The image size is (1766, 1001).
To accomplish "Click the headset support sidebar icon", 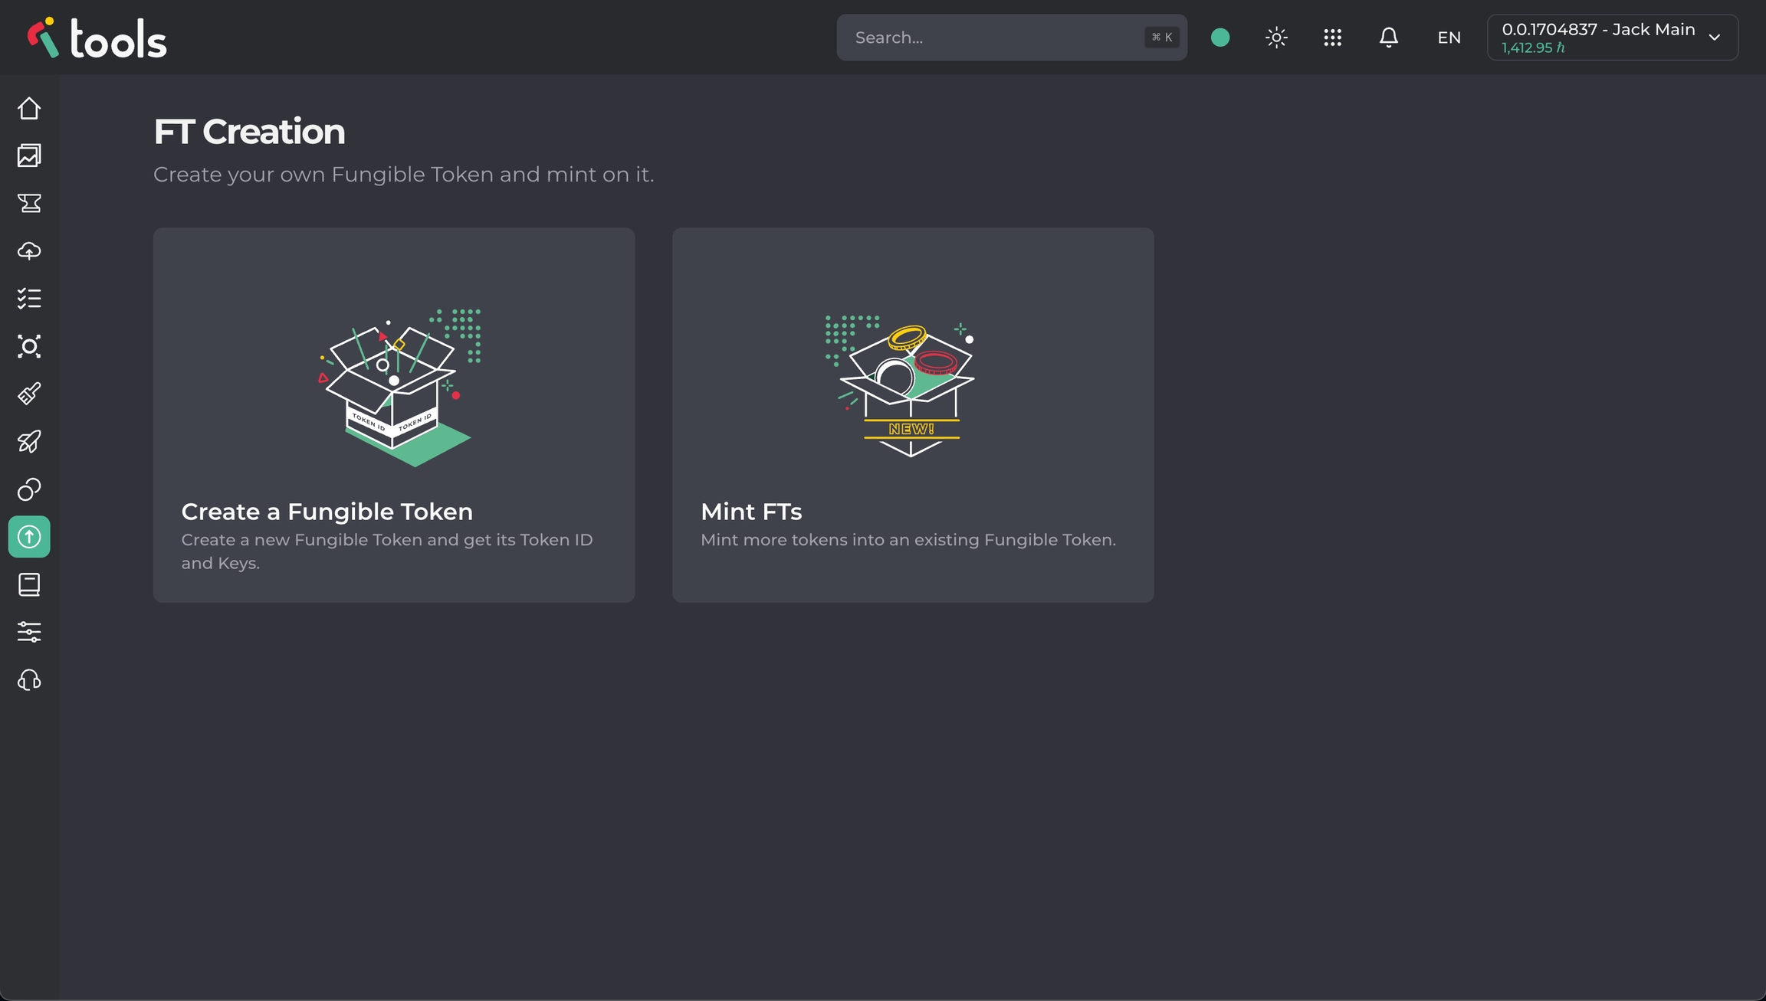I will click(x=29, y=680).
